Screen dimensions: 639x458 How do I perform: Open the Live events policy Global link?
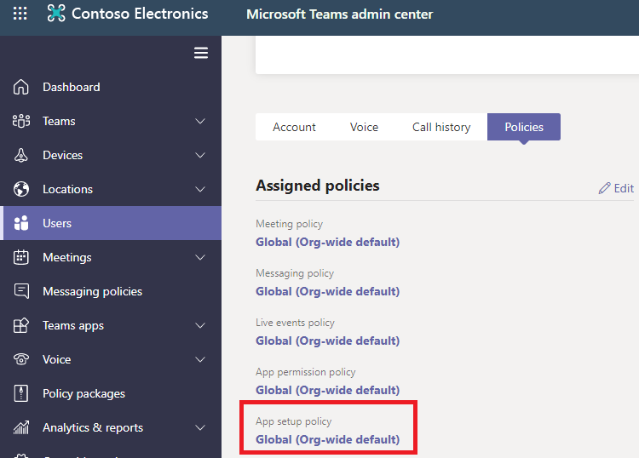point(328,341)
